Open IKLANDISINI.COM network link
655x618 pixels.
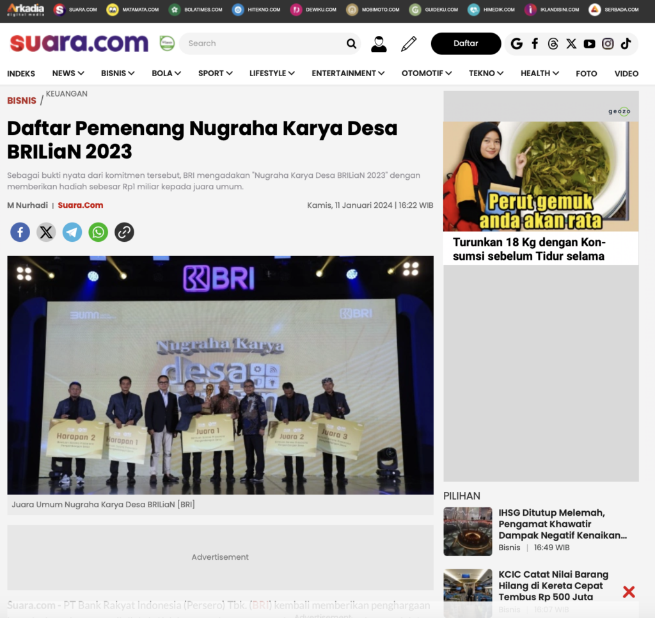pos(552,10)
